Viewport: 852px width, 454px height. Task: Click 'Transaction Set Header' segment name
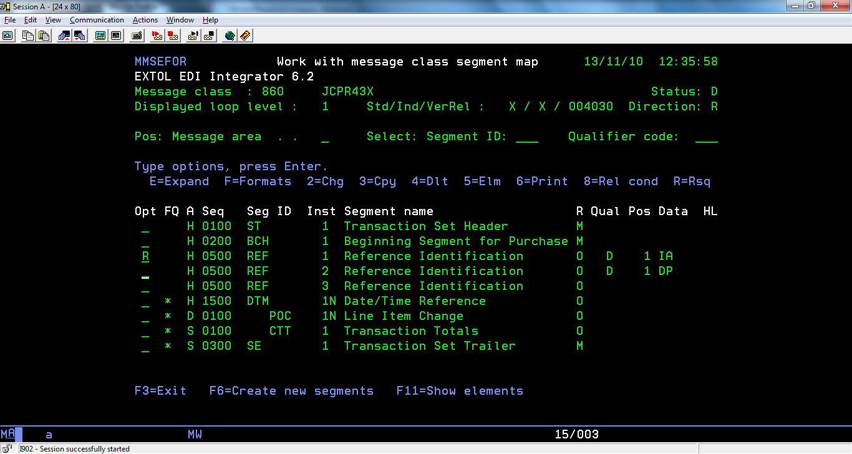(x=426, y=226)
